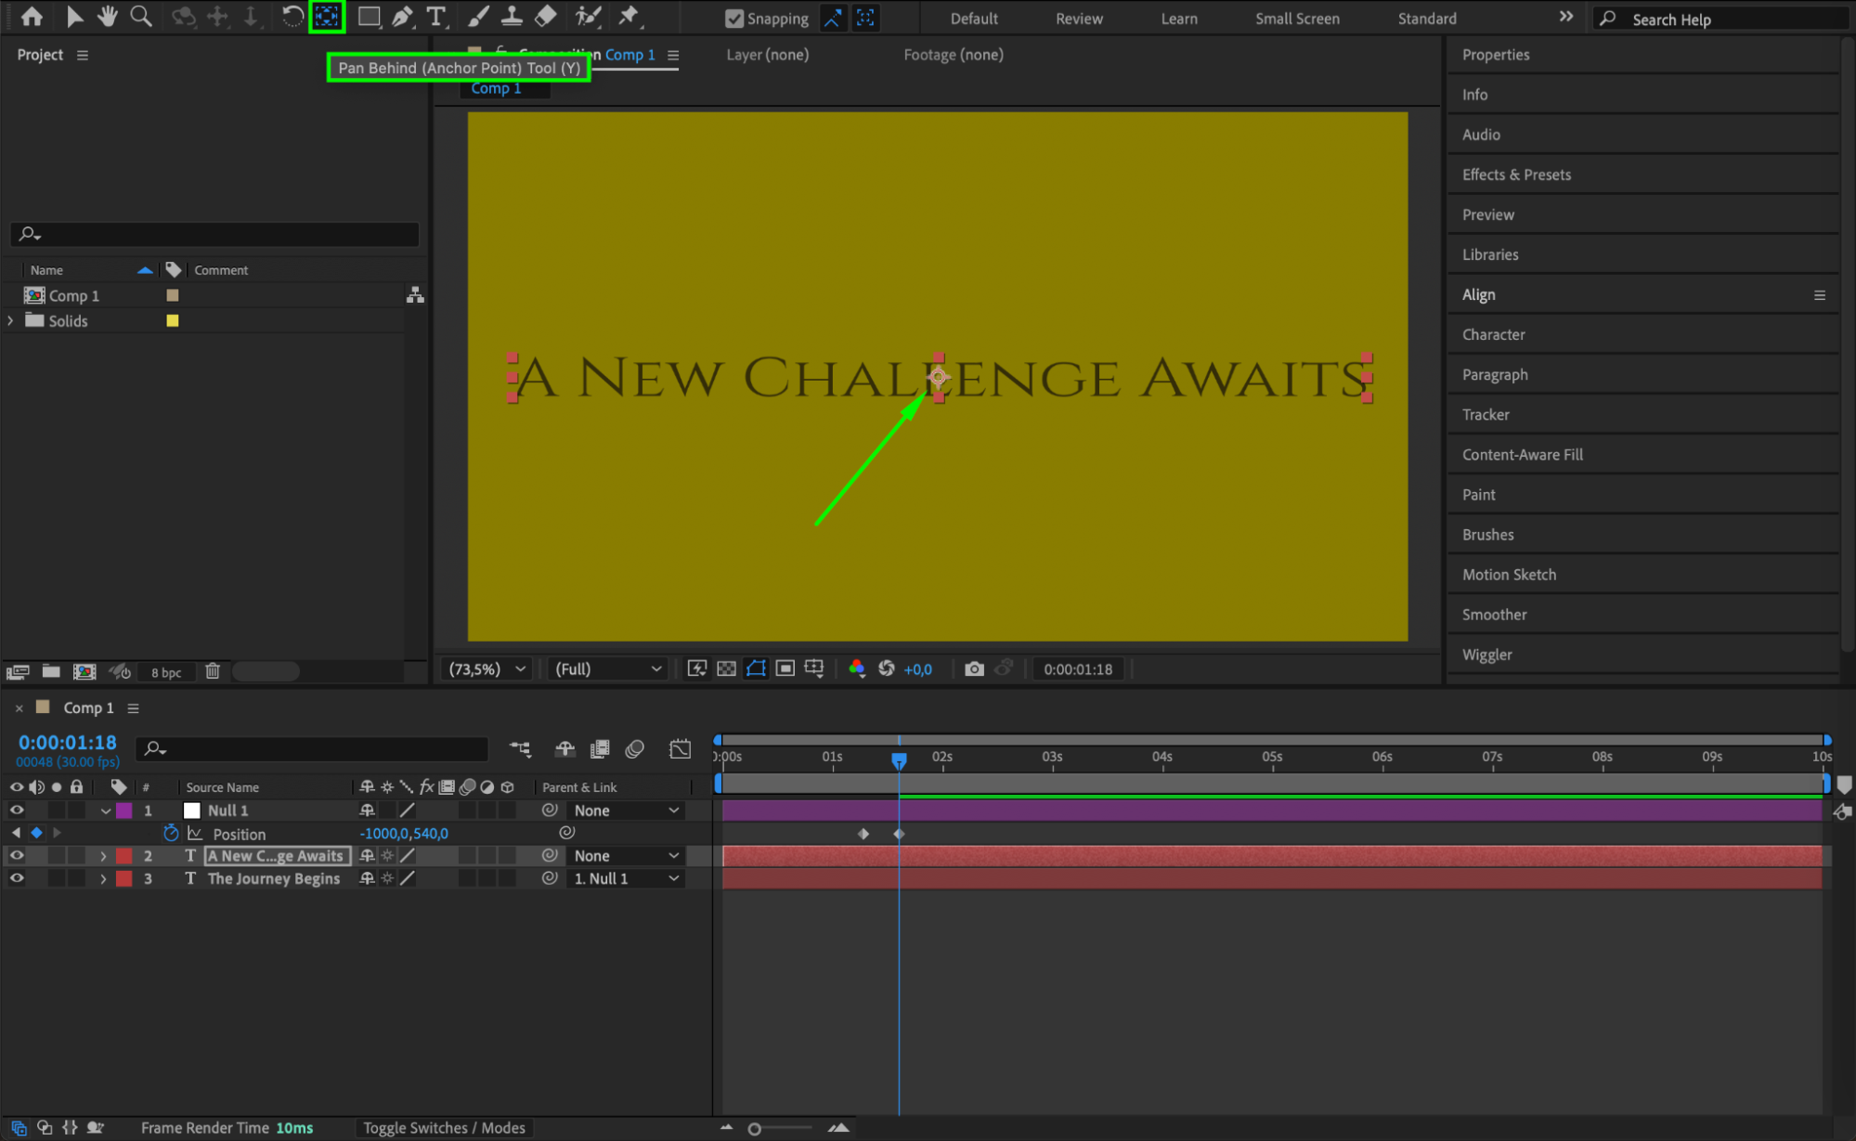Activate the Puppet Pin tool
Screen dimensions: 1856x1141
tap(629, 17)
